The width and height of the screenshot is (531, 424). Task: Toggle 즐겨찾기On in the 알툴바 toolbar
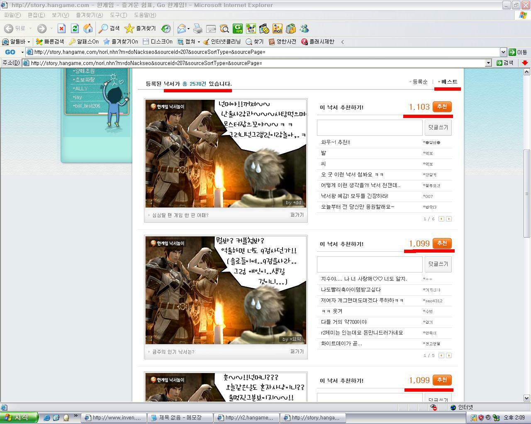click(x=121, y=42)
